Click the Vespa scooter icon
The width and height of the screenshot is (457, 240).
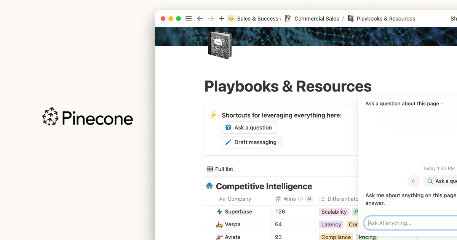click(x=219, y=224)
